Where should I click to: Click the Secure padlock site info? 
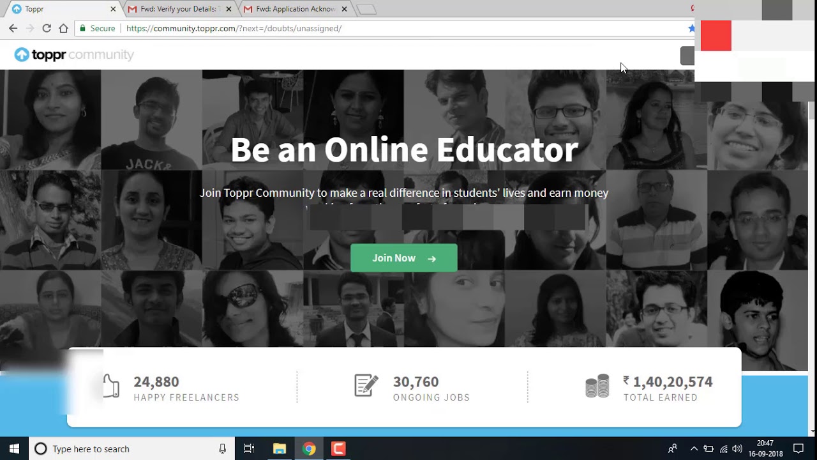point(97,28)
